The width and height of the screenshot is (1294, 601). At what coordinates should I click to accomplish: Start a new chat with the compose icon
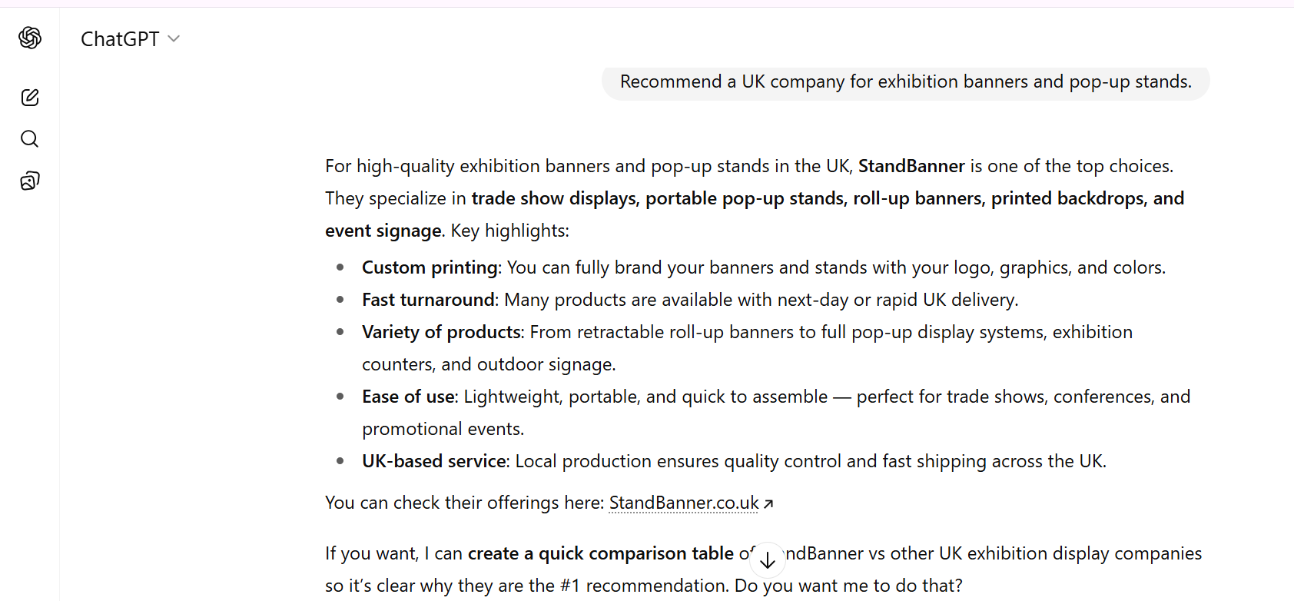30,98
